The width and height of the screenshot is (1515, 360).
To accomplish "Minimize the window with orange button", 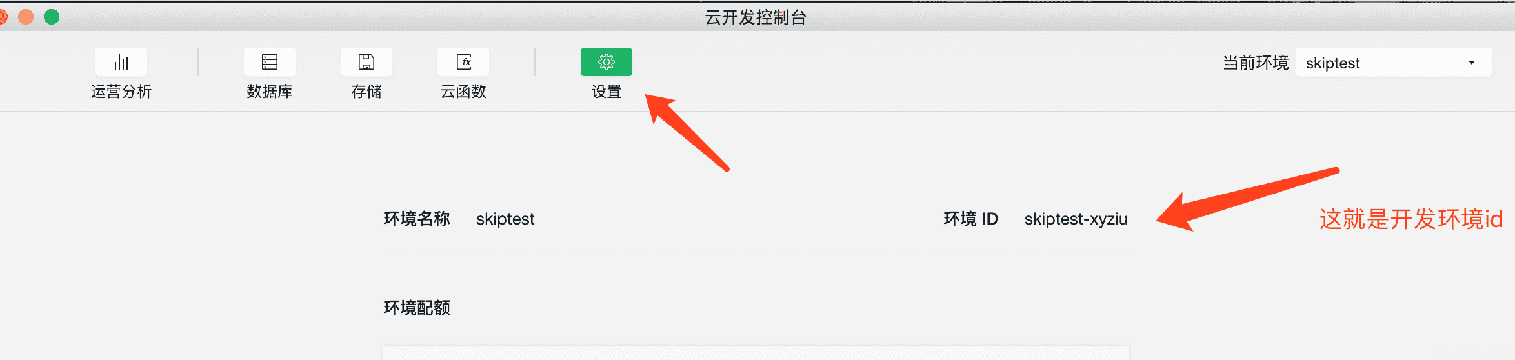I will (26, 17).
